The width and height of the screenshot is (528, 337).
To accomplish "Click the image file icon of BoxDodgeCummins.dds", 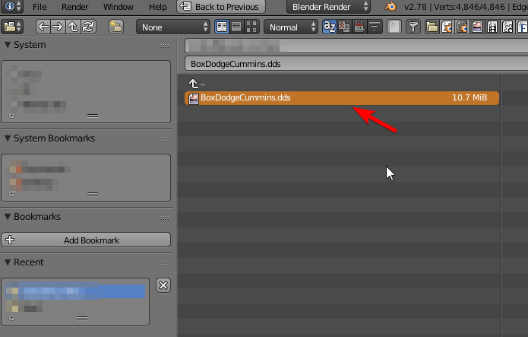I will 194,98.
